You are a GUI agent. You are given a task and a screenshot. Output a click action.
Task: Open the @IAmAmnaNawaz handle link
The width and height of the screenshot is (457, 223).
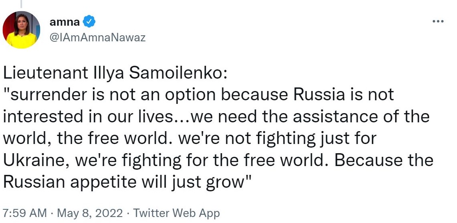coord(97,38)
